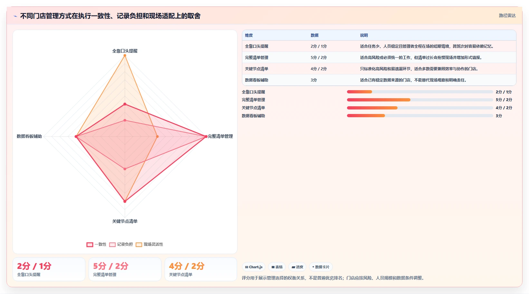This screenshot has height=294, width=529.
Task: Click the 5分 / 2分 table cell
Action: [319, 58]
